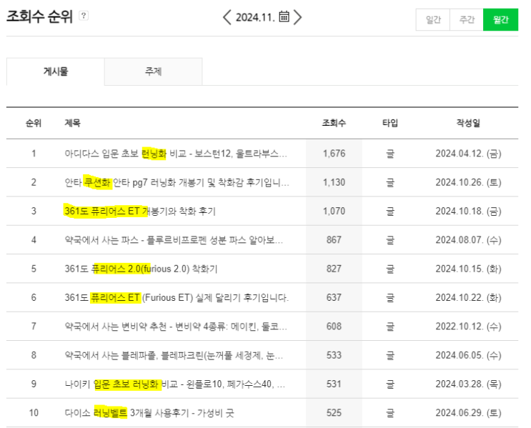The image size is (531, 428).
Task: Open post 361도 퓨리어스 2.0 착화기
Action: tap(141, 269)
